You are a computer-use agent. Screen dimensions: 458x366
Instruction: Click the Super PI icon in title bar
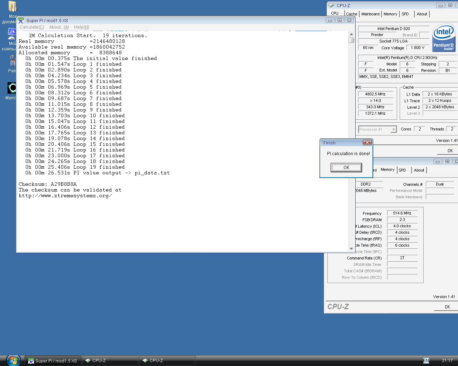(x=21, y=20)
